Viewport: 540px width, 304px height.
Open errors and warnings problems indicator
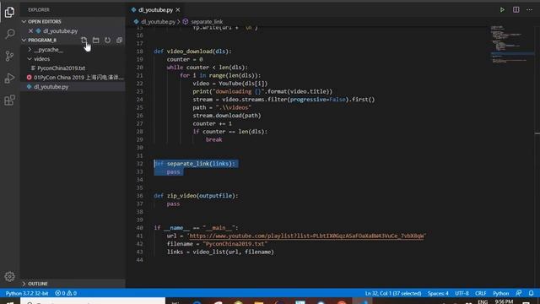(66, 293)
